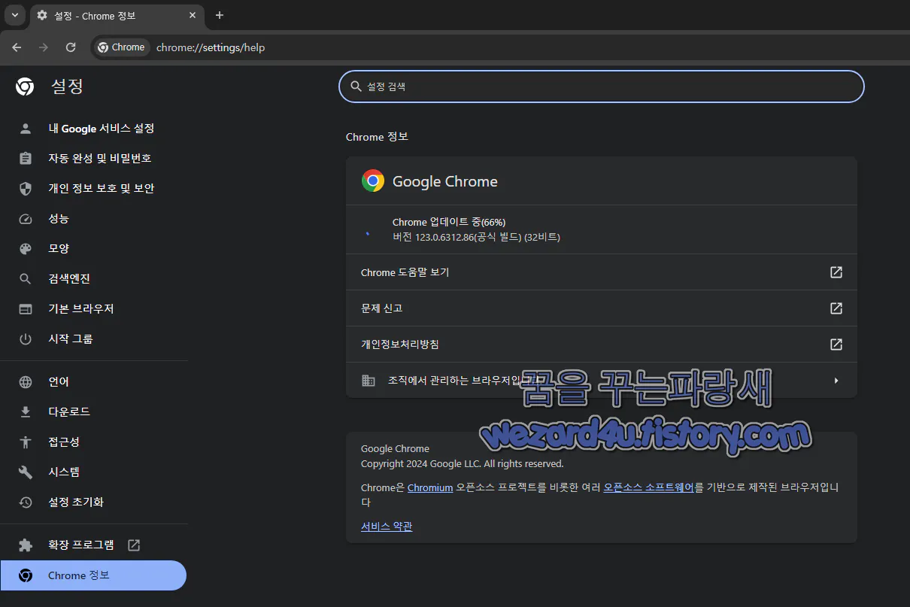Select the 검색엔진 magnifier icon

point(25,278)
